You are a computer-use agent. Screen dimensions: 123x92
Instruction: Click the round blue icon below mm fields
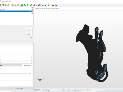pos(31,38)
